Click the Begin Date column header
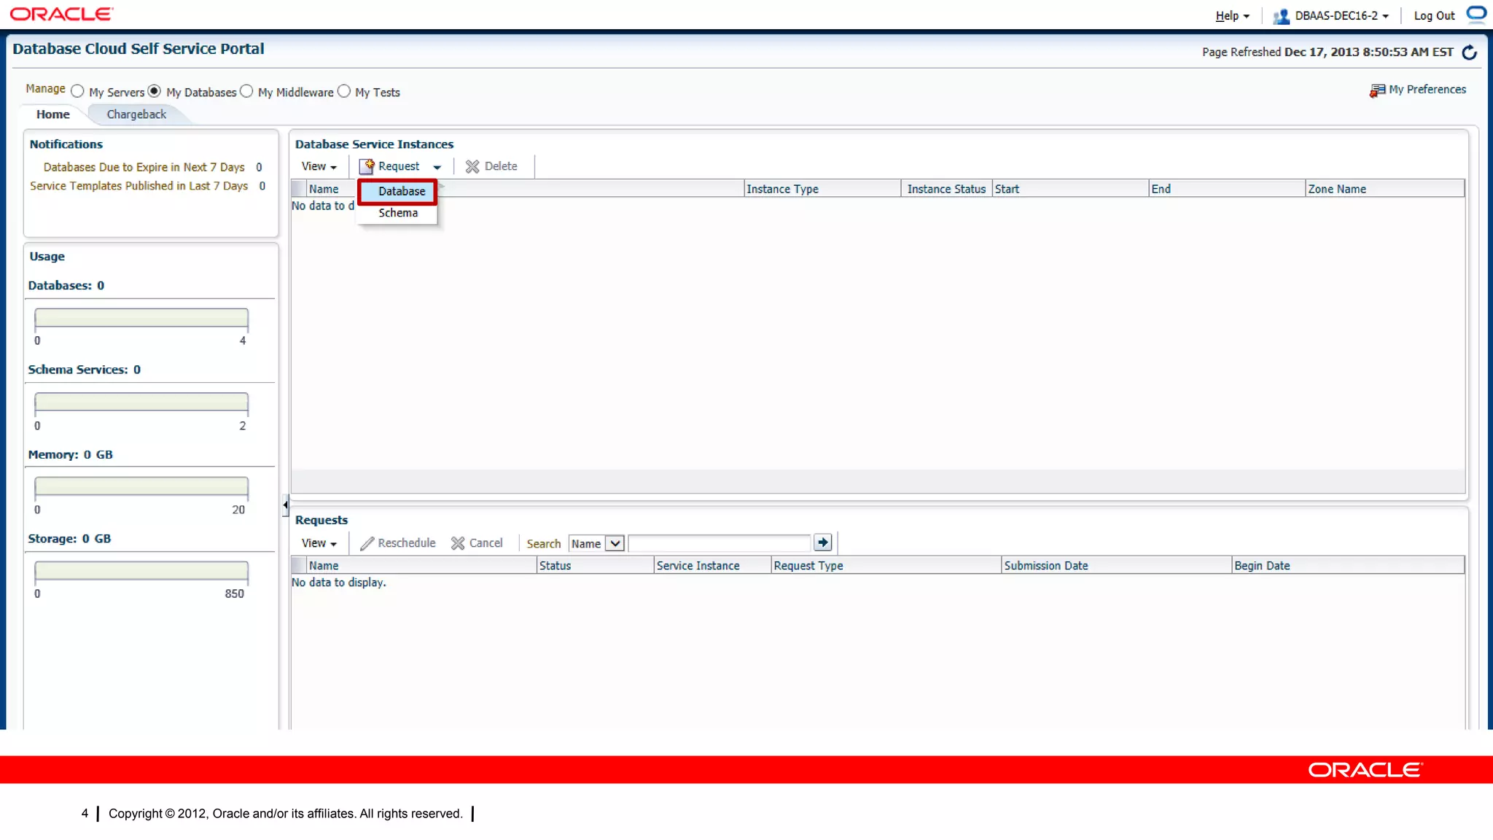Viewport: 1493px width, 840px height. point(1348,566)
